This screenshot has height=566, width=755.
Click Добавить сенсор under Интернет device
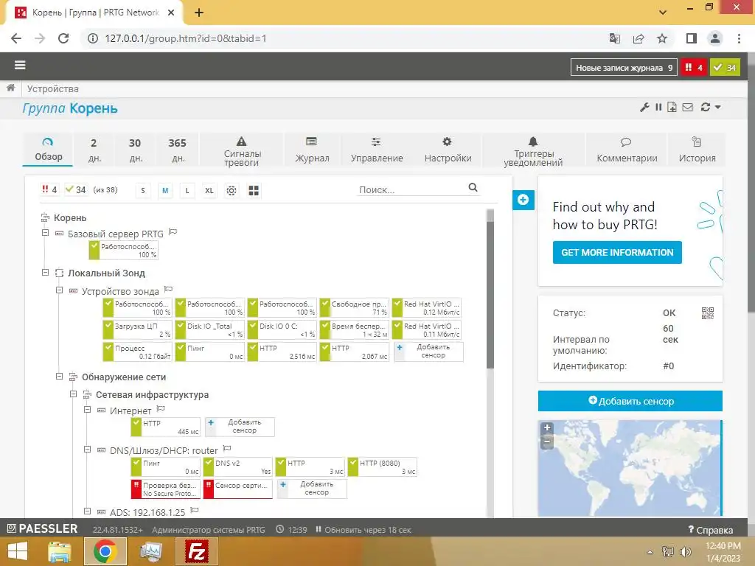[x=240, y=427]
